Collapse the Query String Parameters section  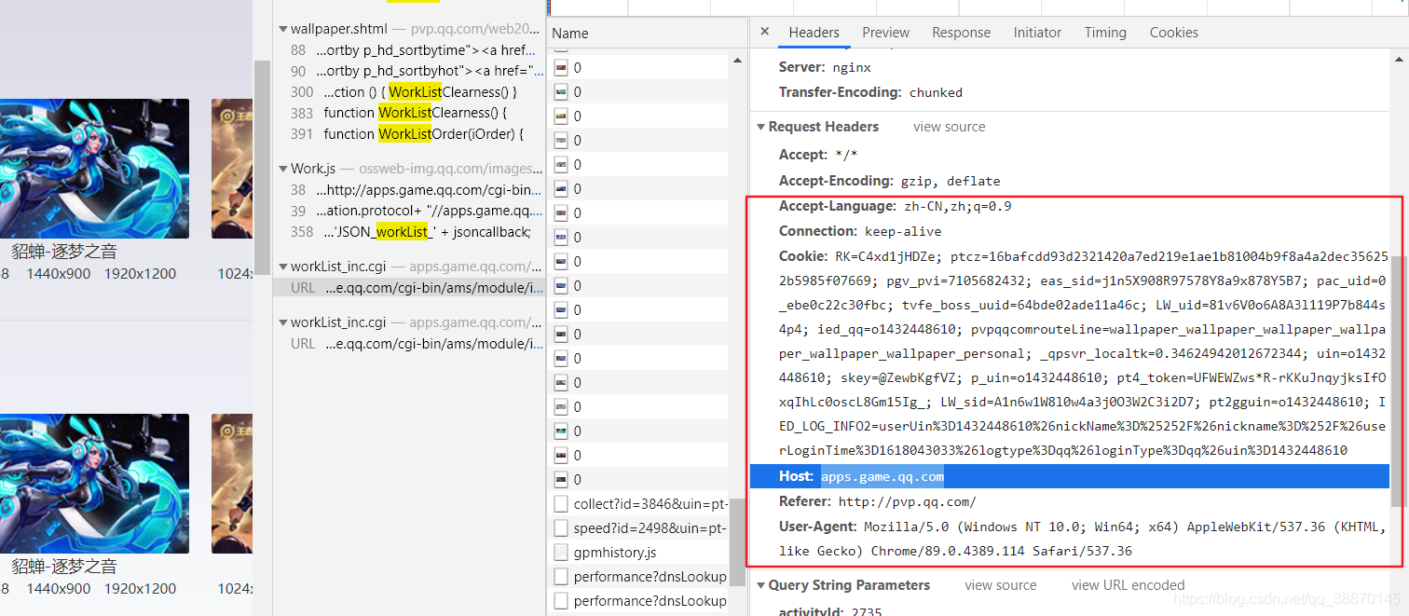pos(761,585)
